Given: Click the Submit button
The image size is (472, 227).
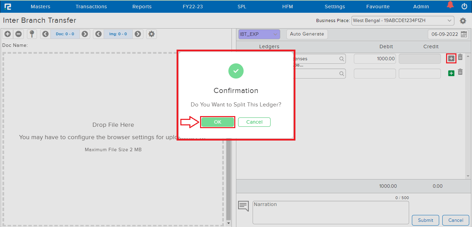Looking at the screenshot, I should [425, 220].
